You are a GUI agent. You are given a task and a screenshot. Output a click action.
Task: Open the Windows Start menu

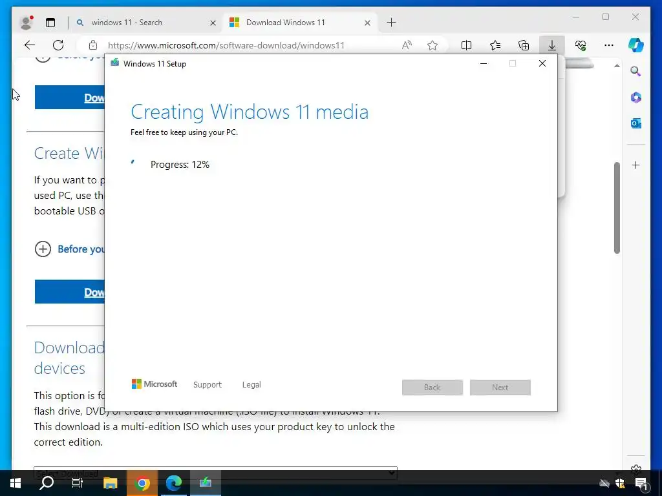16,483
